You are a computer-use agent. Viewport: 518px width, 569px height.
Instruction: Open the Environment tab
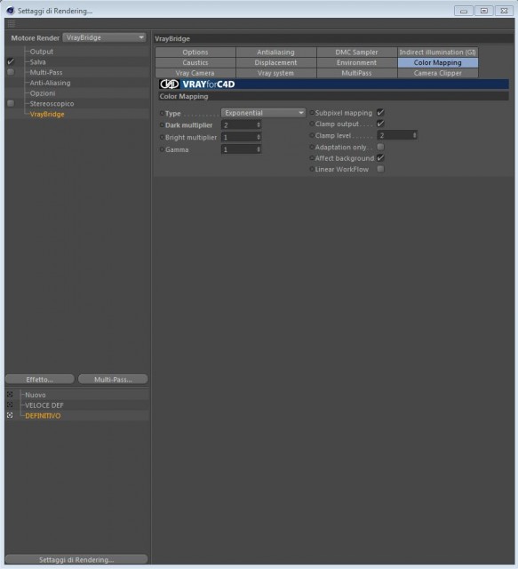356,62
